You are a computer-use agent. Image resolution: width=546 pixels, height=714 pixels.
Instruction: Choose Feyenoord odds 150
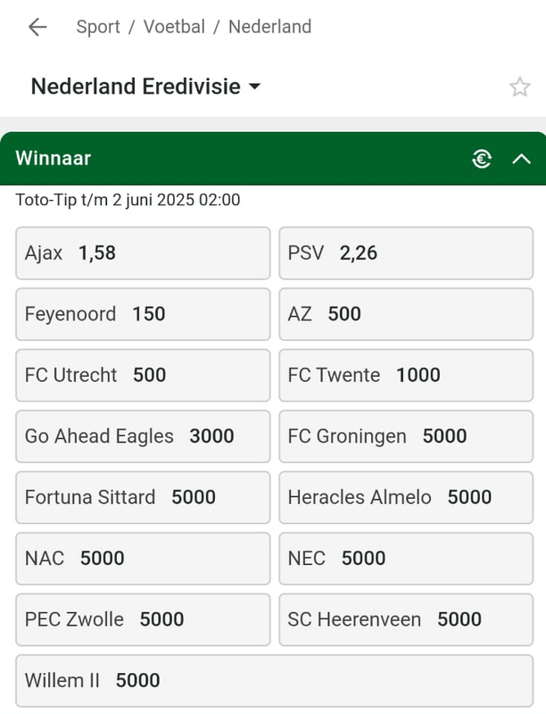coord(143,314)
